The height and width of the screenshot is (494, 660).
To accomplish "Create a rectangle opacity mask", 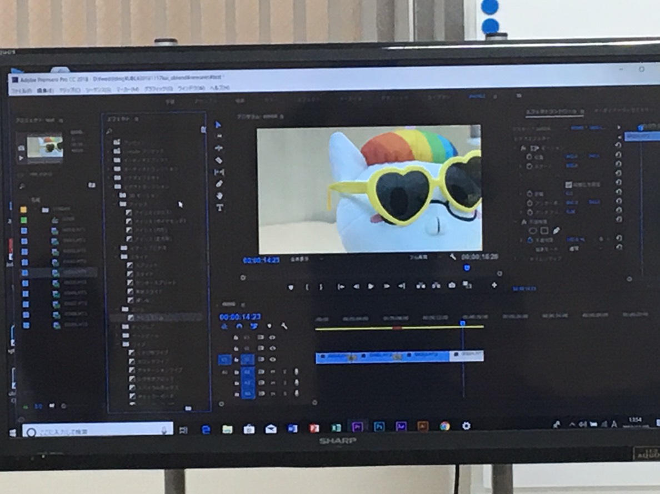I will click(544, 230).
